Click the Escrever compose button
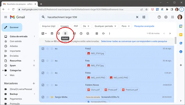The width and height of the screenshot is (185, 105). [12, 27]
